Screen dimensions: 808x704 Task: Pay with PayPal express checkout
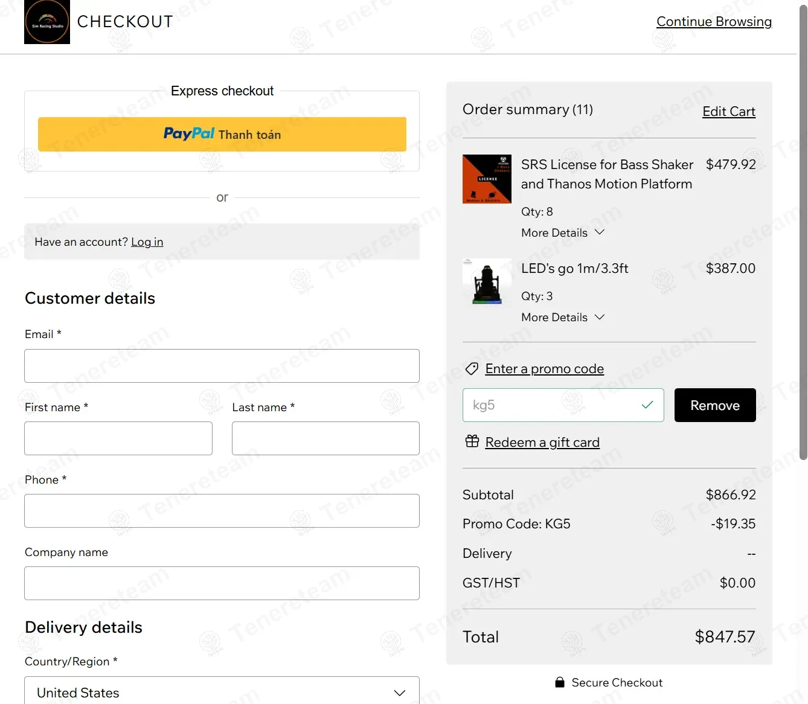coord(222,134)
